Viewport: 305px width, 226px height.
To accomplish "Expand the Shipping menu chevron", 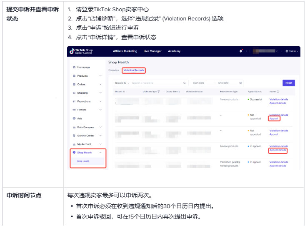I will click(100, 93).
